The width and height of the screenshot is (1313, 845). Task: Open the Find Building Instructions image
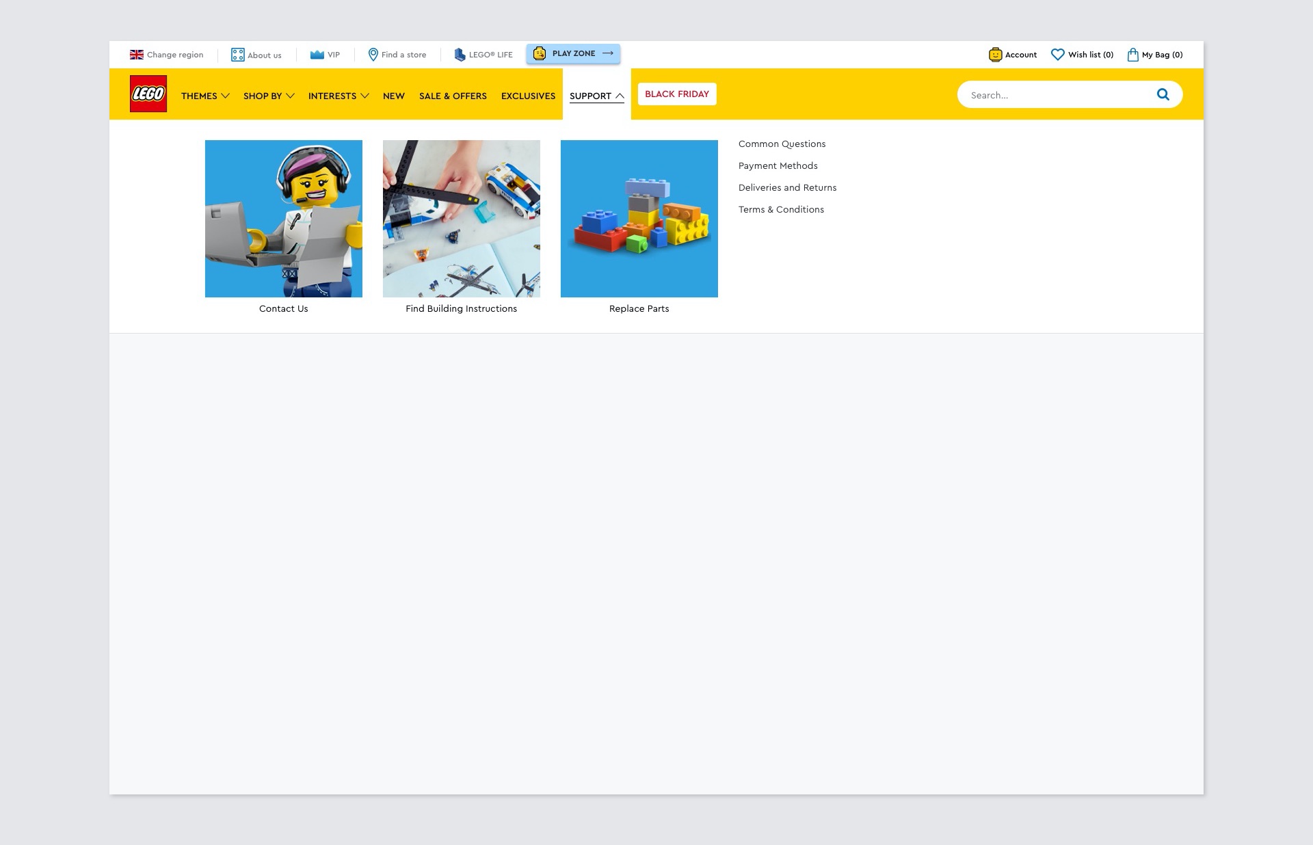(462, 219)
